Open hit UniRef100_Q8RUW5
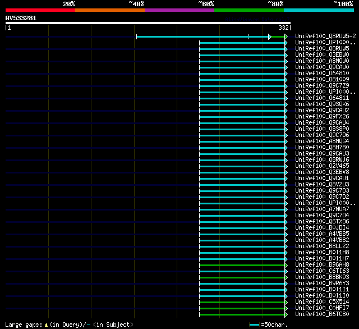359x329 pixels. 322,48
